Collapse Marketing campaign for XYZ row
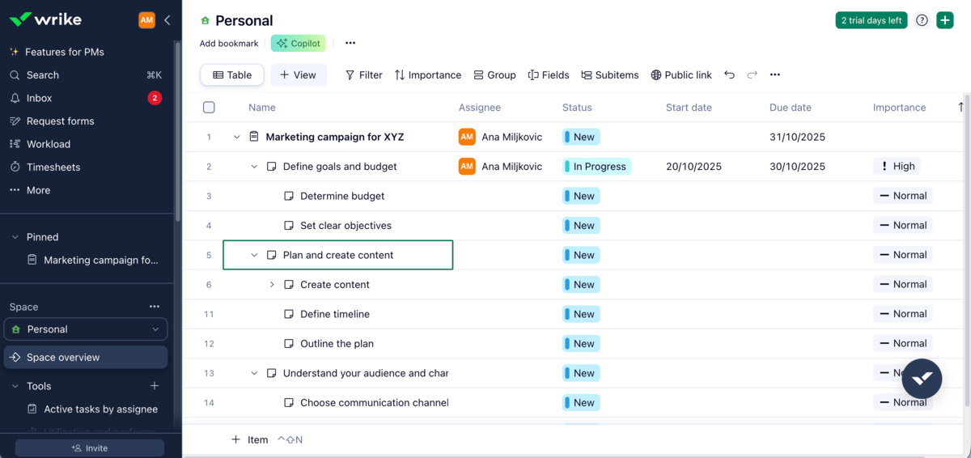The height and width of the screenshot is (458, 971). (237, 138)
